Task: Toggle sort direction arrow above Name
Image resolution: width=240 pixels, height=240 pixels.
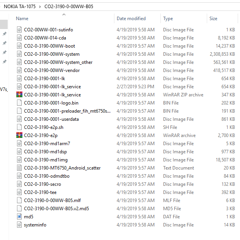Action: (64, 15)
